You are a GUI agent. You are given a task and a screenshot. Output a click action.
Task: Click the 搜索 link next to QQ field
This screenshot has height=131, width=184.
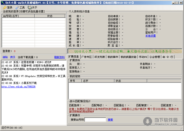[x=110, y=120]
